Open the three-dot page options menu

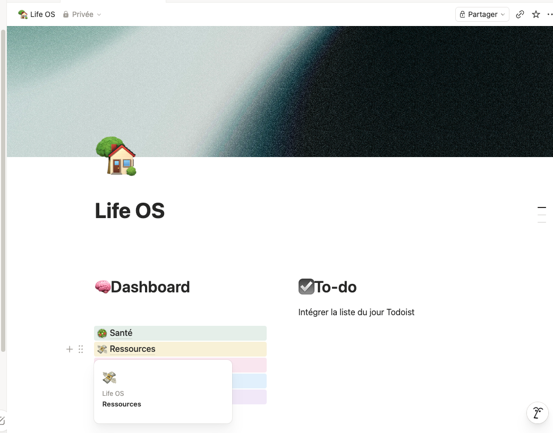coord(550,14)
